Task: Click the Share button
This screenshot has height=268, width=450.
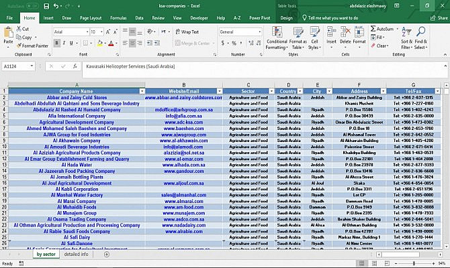Action: point(439,17)
